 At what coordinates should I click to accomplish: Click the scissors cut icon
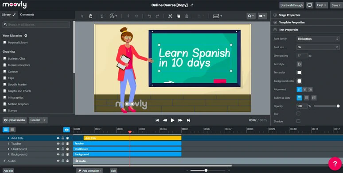[x=170, y=16]
